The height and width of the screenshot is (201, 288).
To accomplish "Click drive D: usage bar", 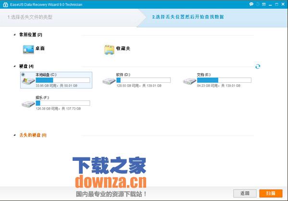I will coord(143,80).
